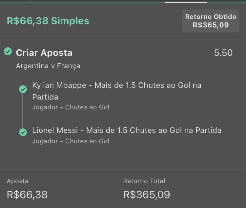This screenshot has width=246, height=208.
Task: Open the Retorno Obtido R$365,09 box
Action: (x=211, y=21)
